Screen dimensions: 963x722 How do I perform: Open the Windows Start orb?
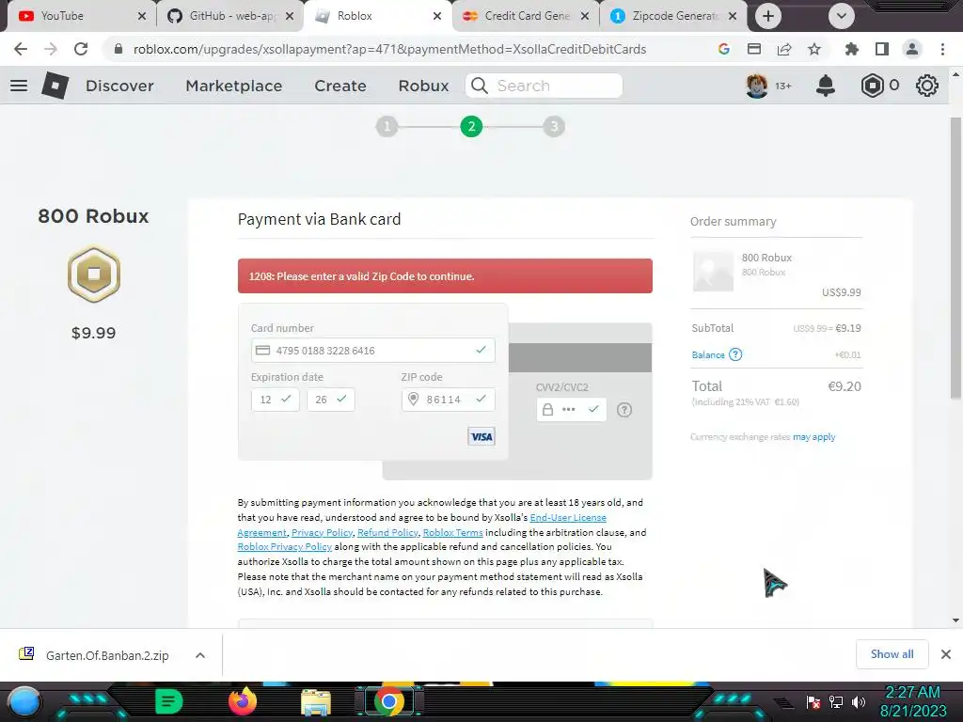24,702
